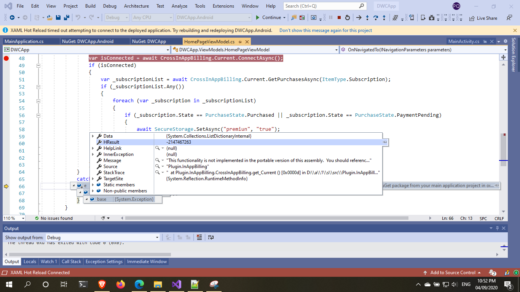Expand the TargetSite property node
520x292 pixels.
[x=93, y=179]
